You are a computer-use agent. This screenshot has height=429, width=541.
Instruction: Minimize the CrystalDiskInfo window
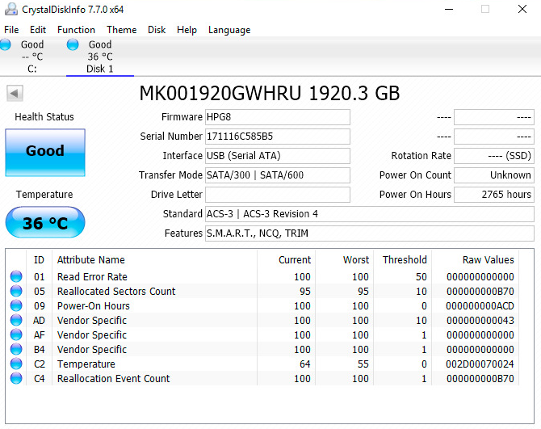pos(449,10)
